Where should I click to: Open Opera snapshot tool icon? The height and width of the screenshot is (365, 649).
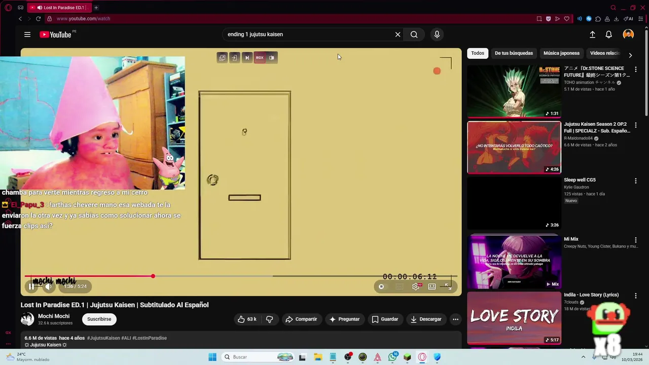coord(539,19)
